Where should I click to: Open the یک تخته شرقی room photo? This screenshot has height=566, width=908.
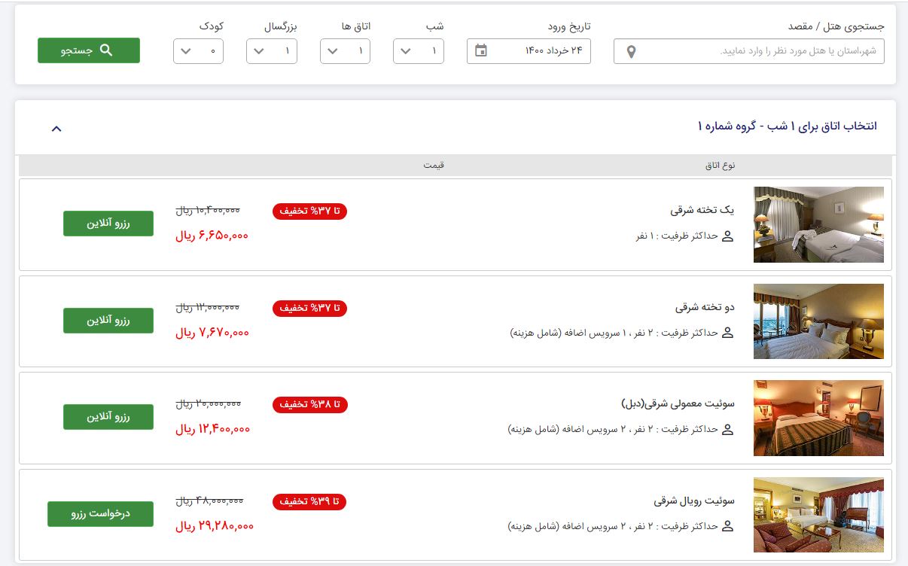818,224
